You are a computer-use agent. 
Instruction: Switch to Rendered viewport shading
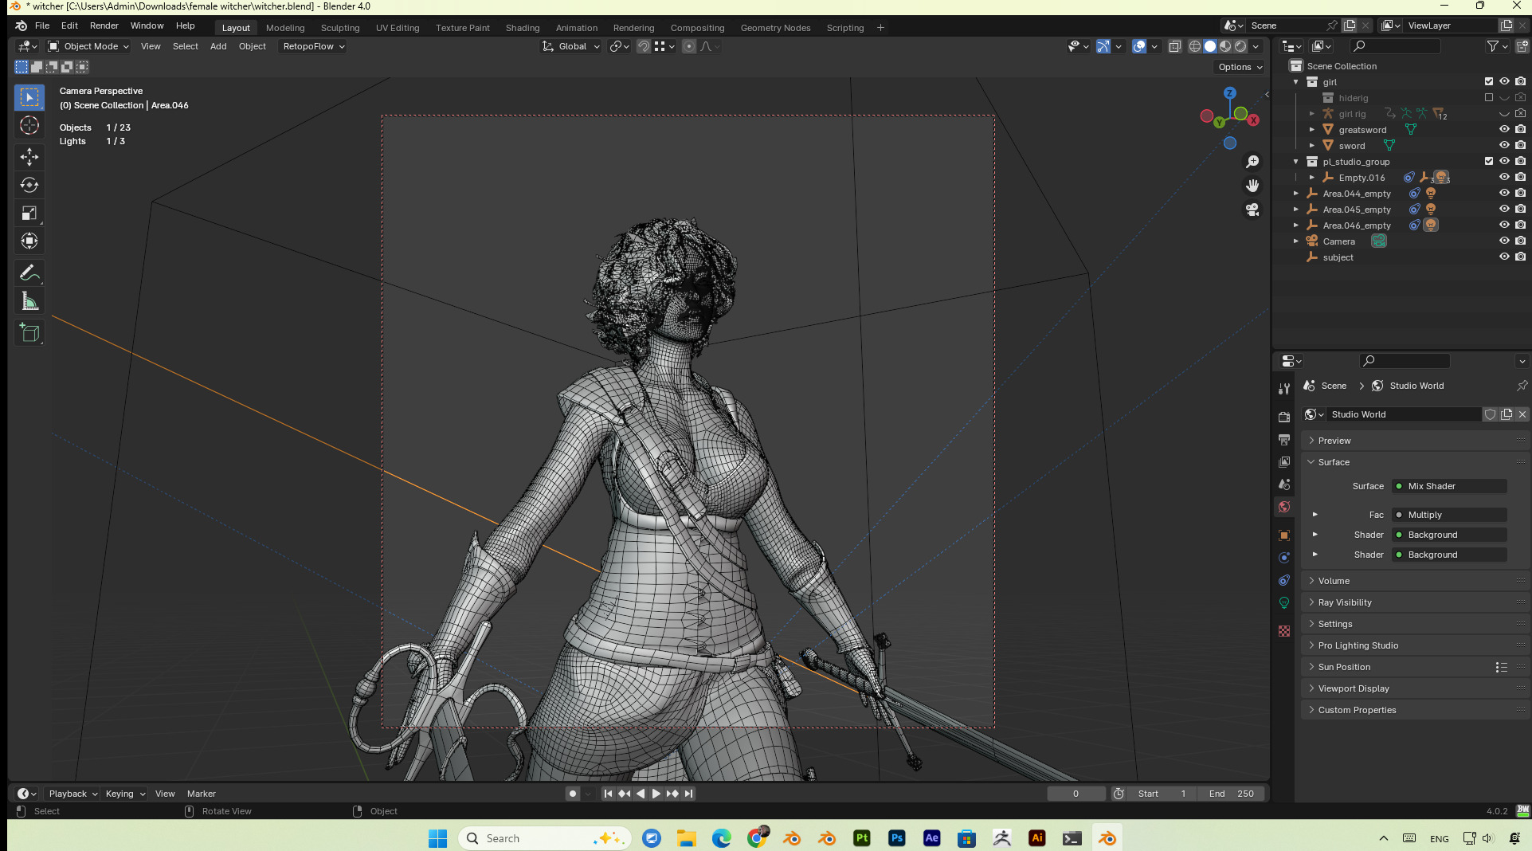point(1240,46)
